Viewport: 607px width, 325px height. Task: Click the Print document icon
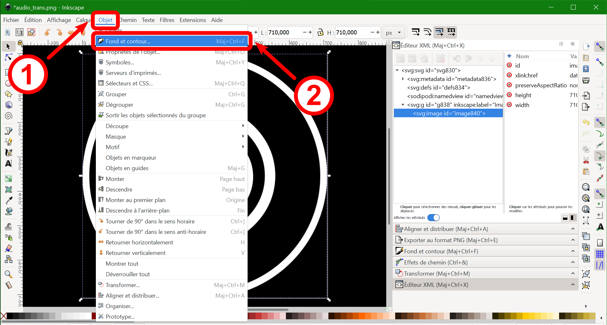pyautogui.click(x=586, y=80)
